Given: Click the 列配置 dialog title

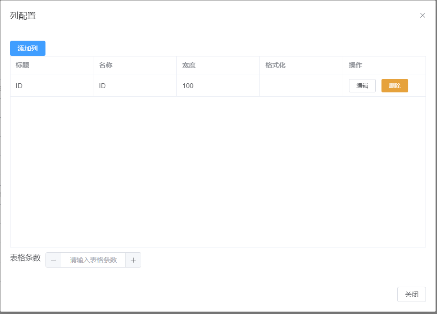Looking at the screenshot, I should tap(23, 16).
